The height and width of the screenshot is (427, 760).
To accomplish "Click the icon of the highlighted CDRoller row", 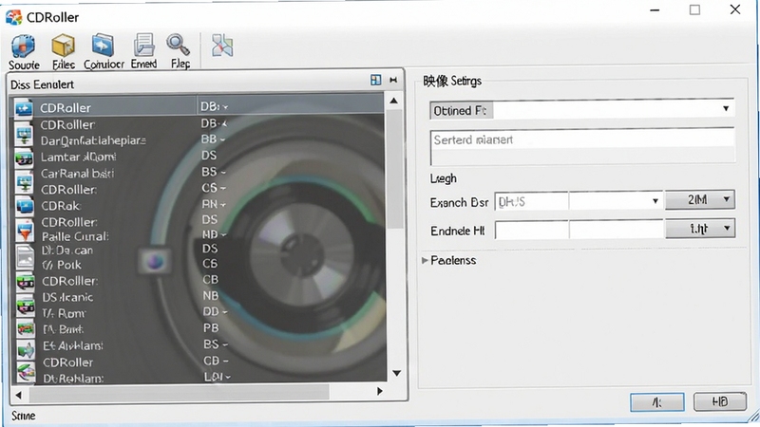I will pos(23,107).
